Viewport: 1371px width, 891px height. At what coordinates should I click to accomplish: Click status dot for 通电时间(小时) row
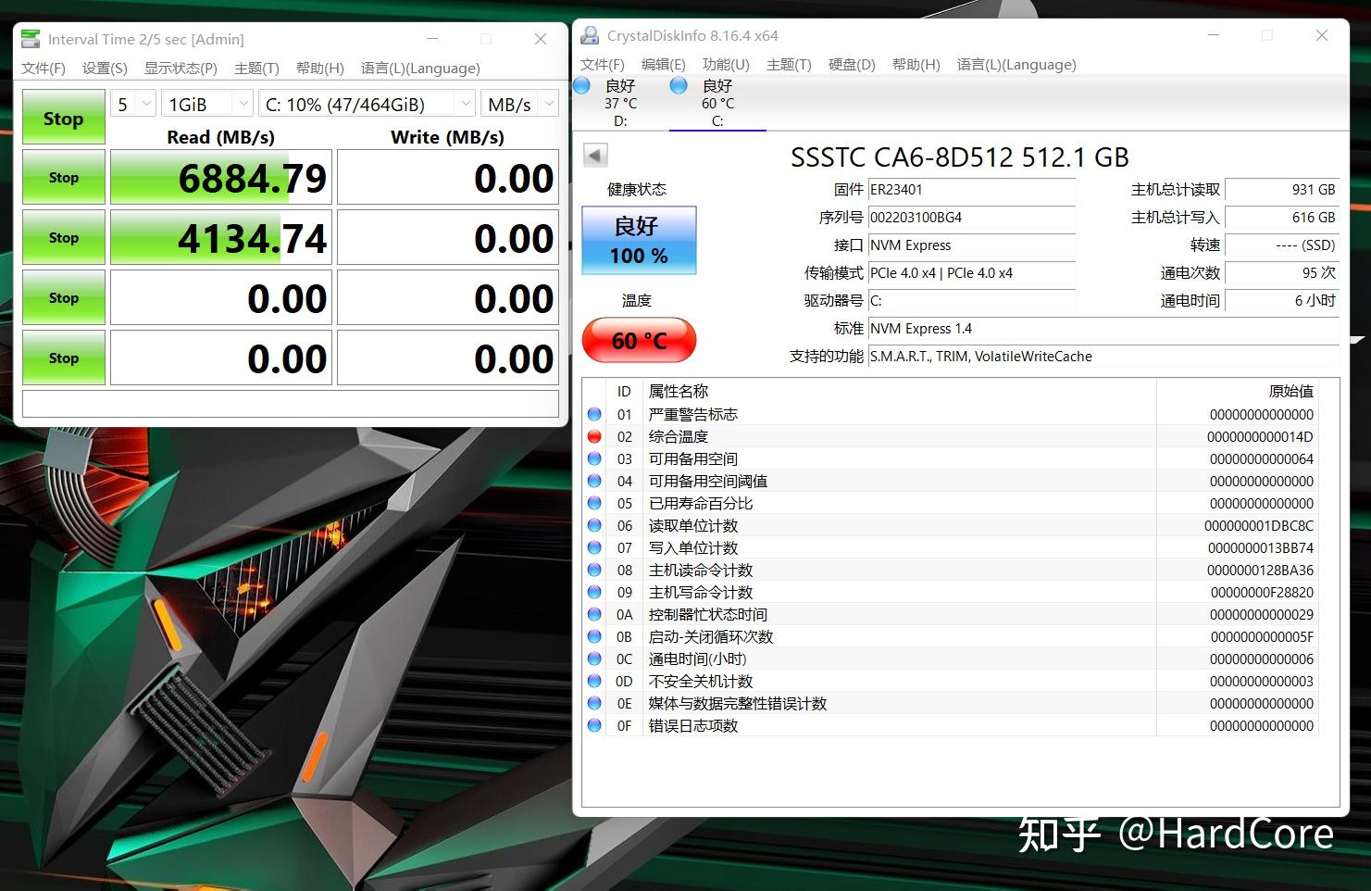594,659
